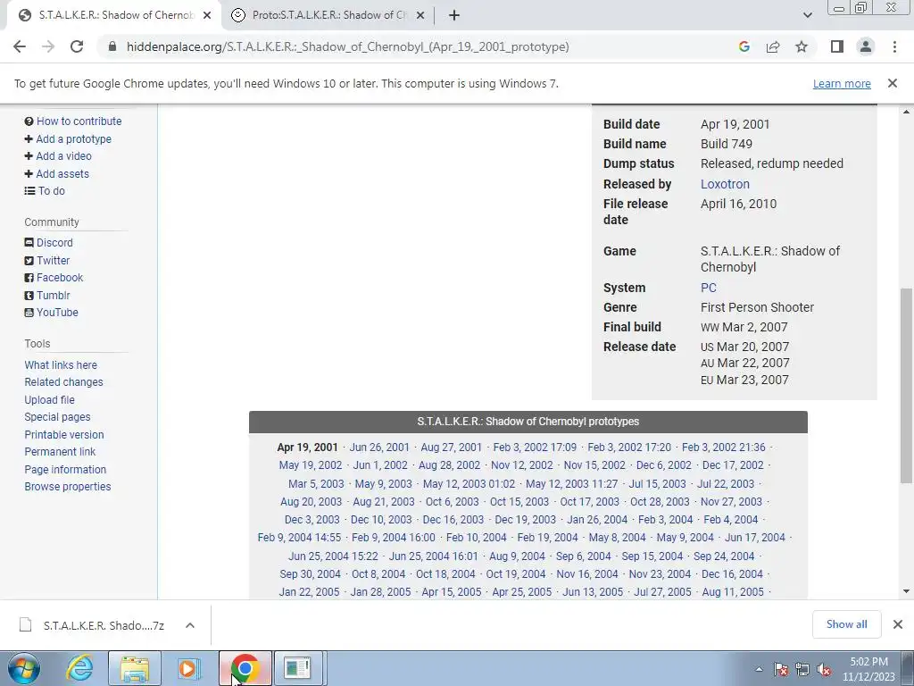Open the Dec 16, 2004 prototype link
The height and width of the screenshot is (686, 914).
(x=732, y=574)
